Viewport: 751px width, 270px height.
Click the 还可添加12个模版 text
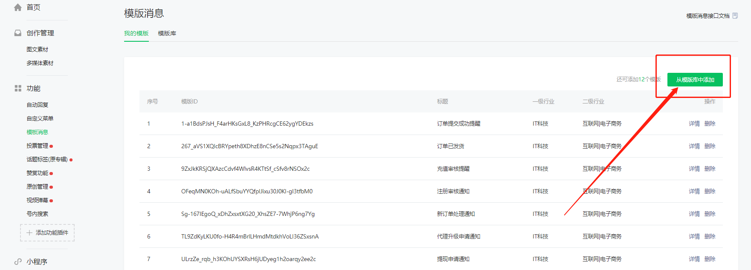coord(638,79)
